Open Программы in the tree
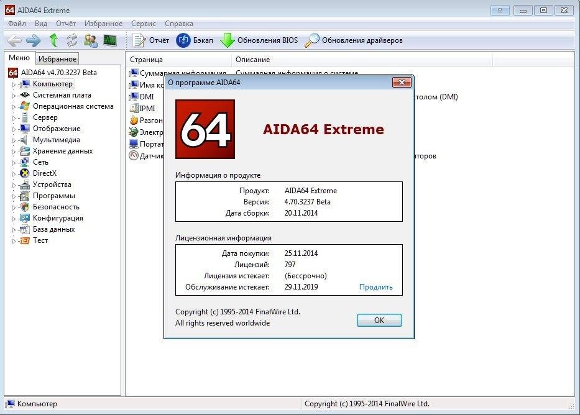 54,196
